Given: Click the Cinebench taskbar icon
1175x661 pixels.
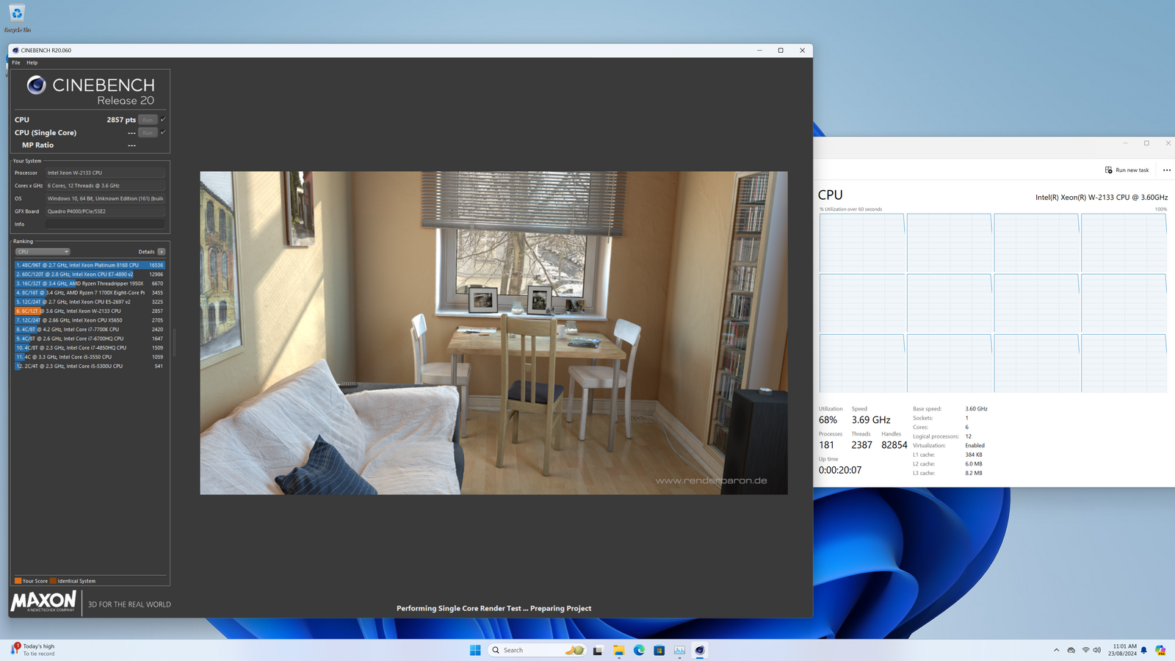Looking at the screenshot, I should [700, 650].
